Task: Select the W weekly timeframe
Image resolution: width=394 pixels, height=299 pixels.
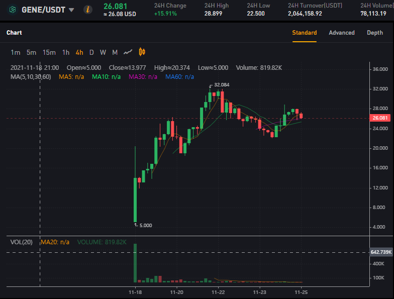Action: point(103,52)
